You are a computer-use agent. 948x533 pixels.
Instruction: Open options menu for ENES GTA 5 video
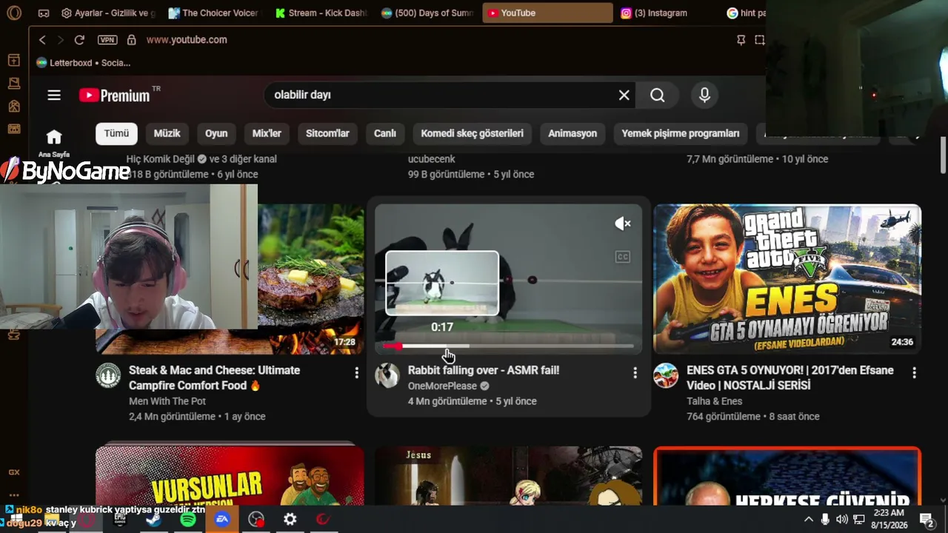914,374
